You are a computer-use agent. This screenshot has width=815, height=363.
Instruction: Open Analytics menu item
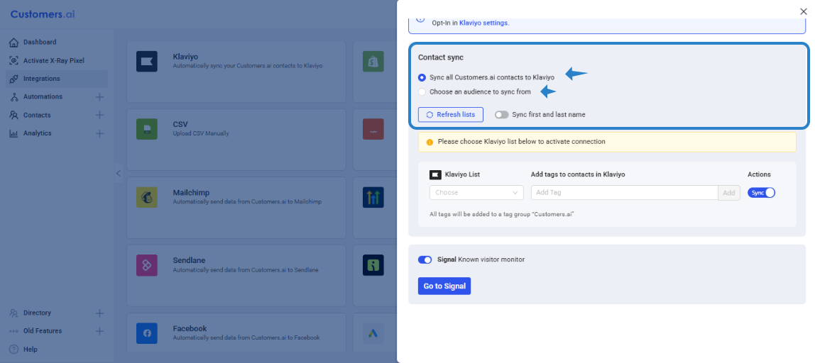[x=38, y=133]
